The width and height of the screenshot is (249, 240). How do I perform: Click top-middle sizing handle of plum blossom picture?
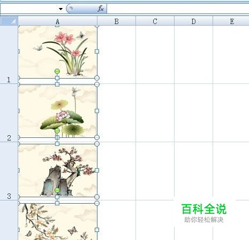(x=57, y=144)
